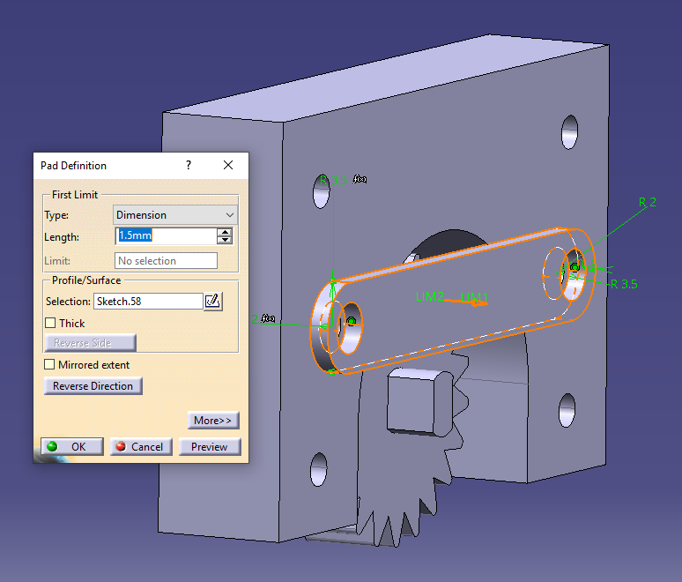Click the Preview button

210,446
